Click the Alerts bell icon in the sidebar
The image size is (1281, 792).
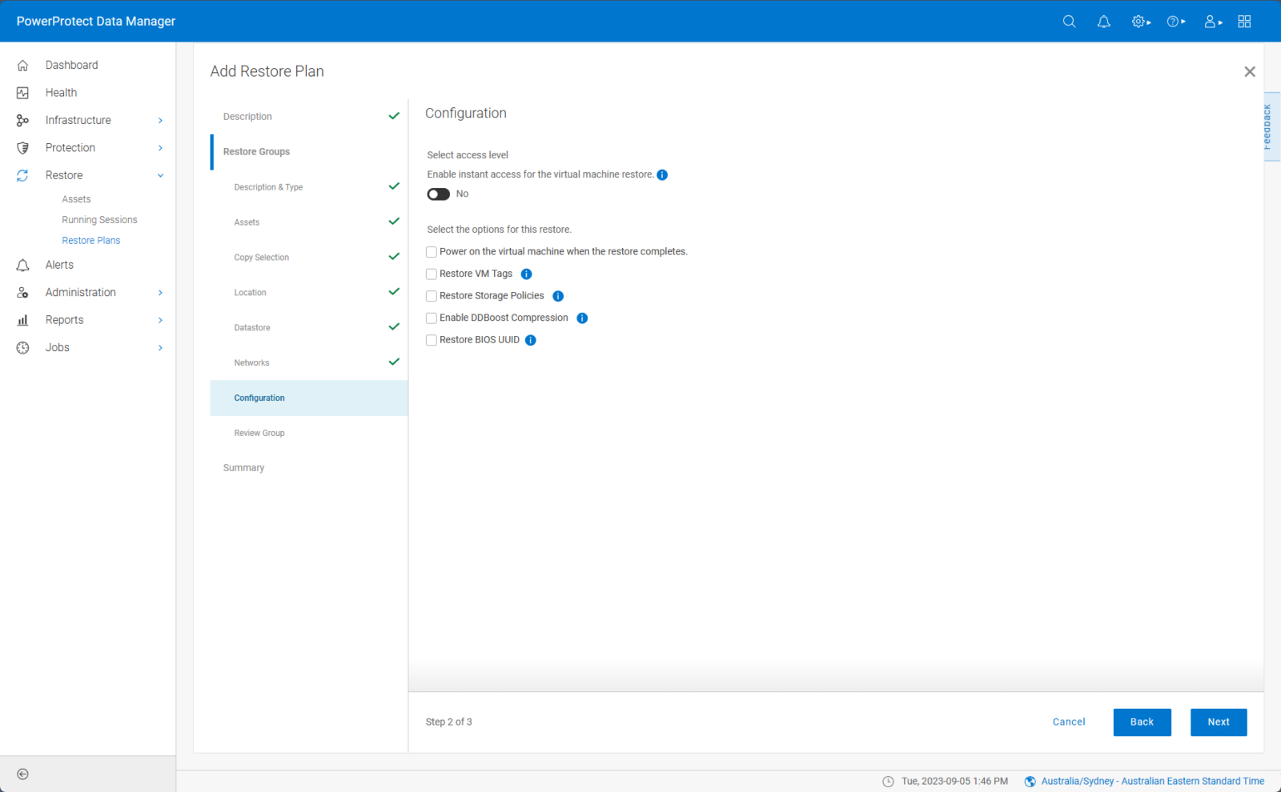(x=22, y=264)
